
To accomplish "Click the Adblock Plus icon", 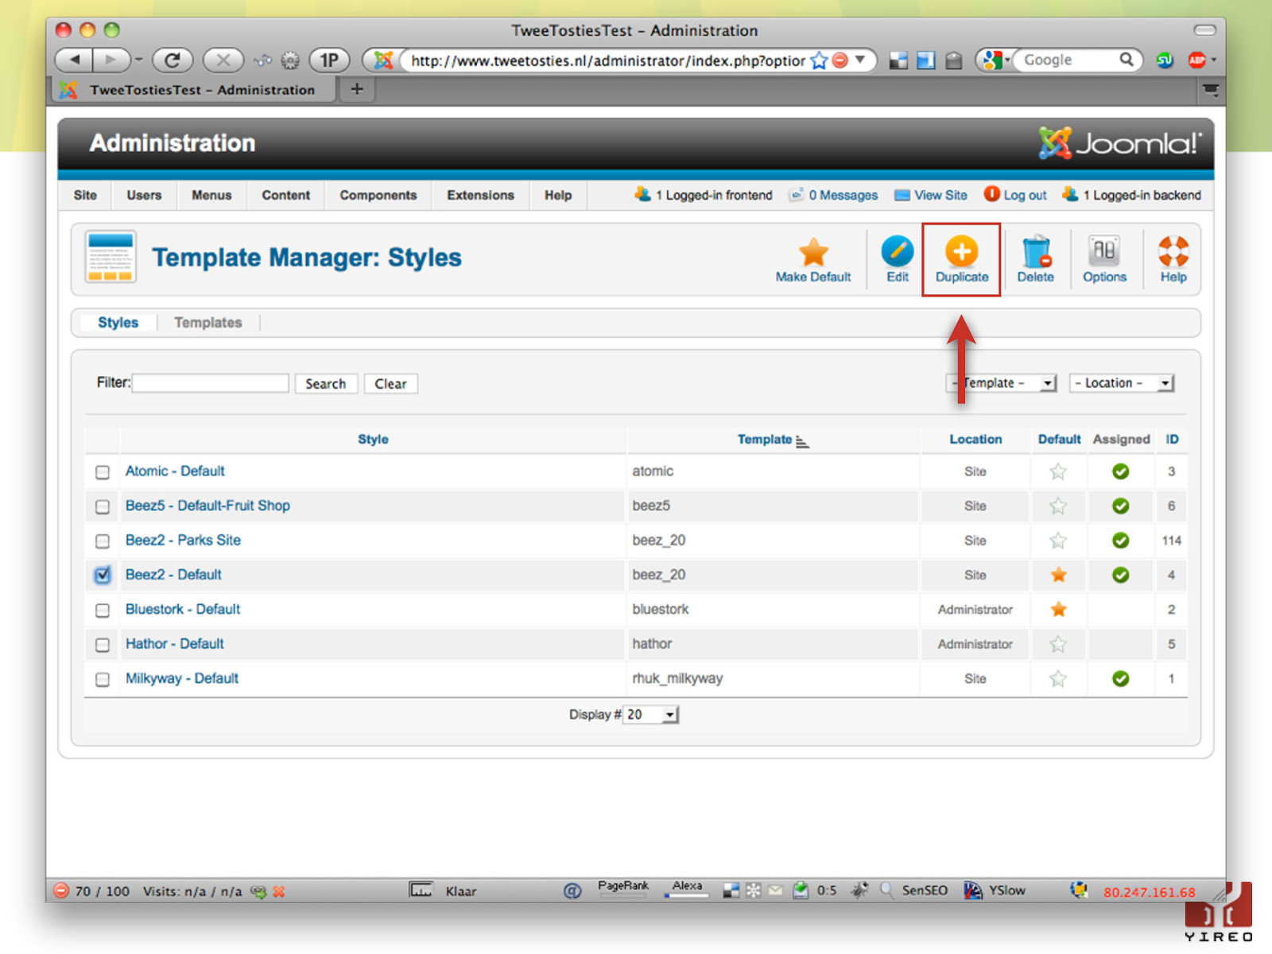I will click(1196, 60).
